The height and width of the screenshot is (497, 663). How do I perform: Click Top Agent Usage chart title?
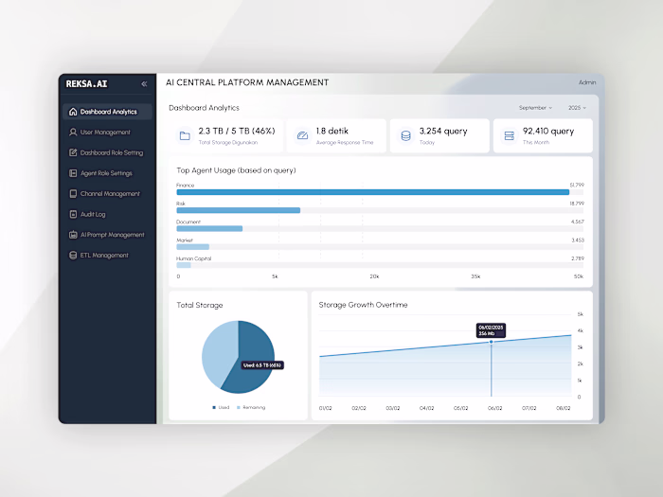click(x=236, y=170)
